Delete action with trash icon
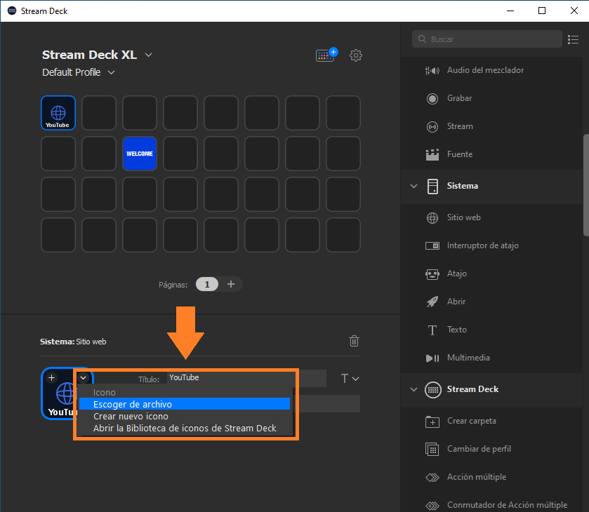Image resolution: width=589 pixels, height=512 pixels. pos(355,341)
